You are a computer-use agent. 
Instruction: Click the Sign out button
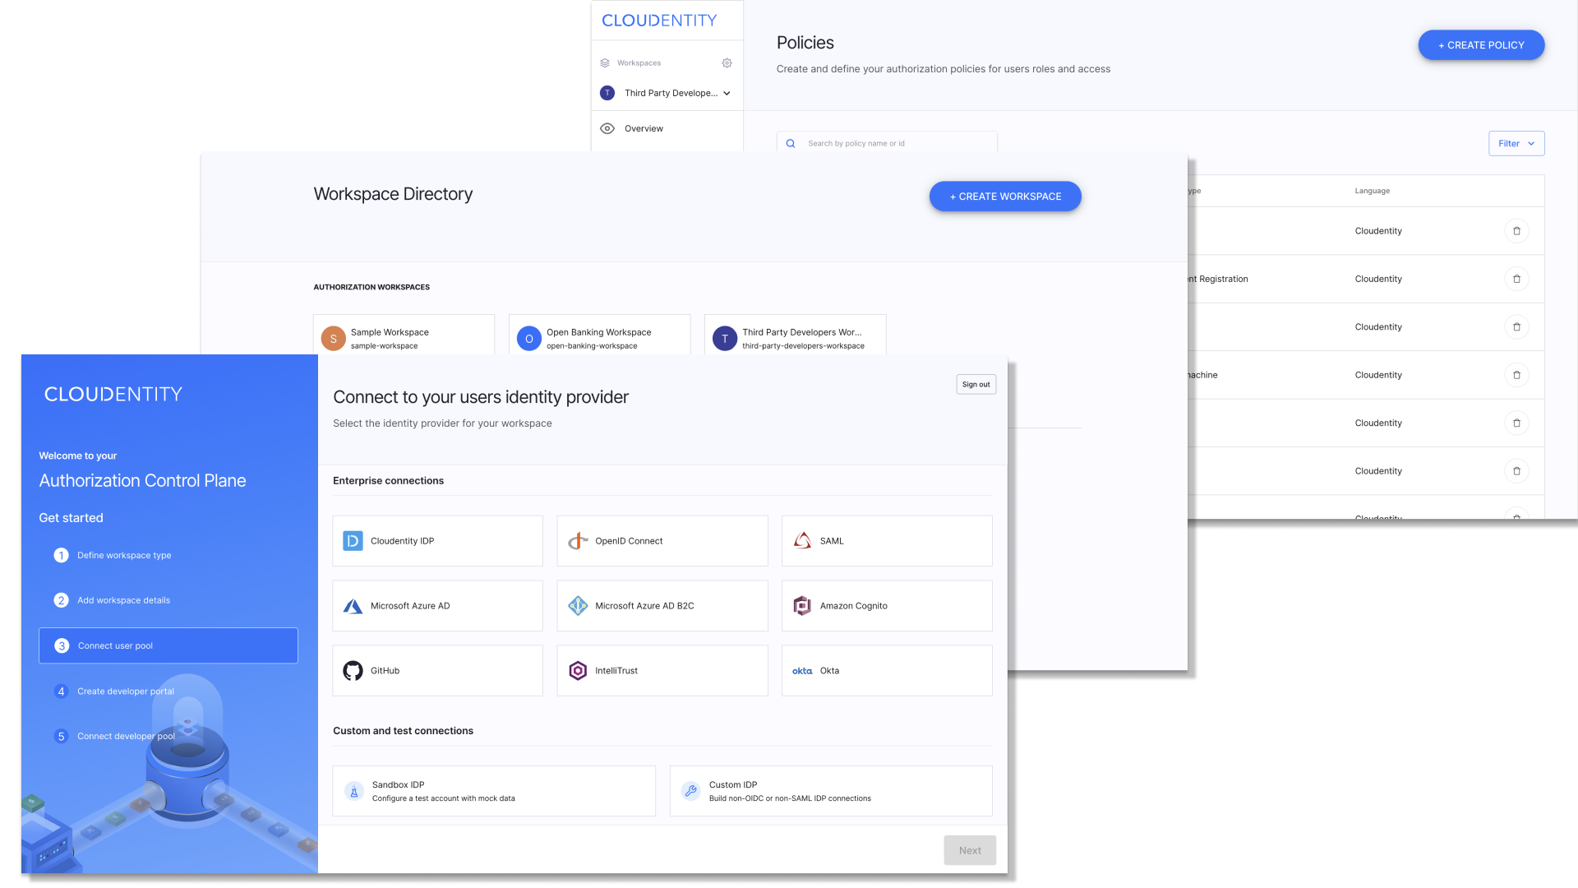pyautogui.click(x=976, y=384)
